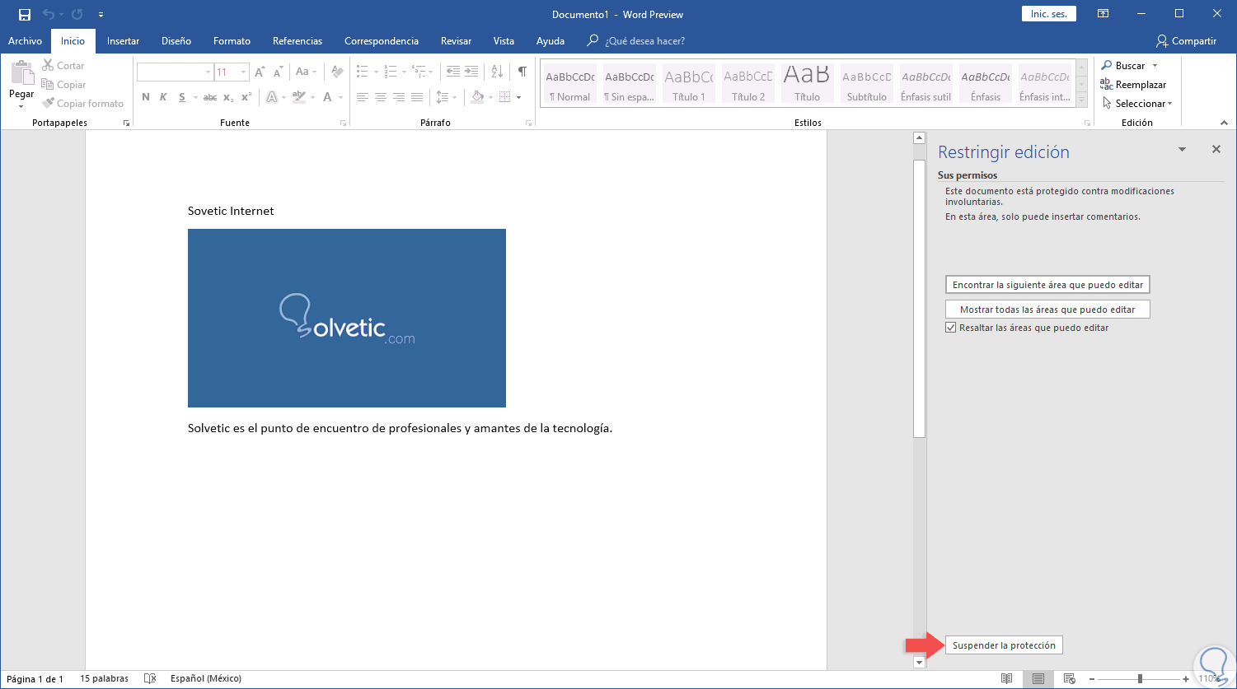Open the Archivo menu
Image resolution: width=1237 pixels, height=689 pixels.
pos(25,41)
